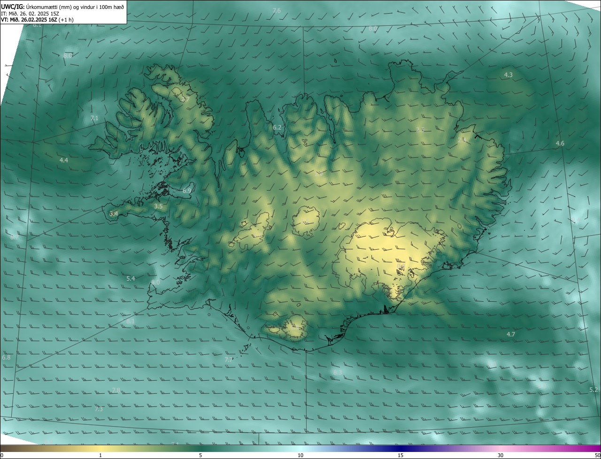Click the 7.3 value on the map
Screen dimensions: 601x459
[x=99, y=409]
